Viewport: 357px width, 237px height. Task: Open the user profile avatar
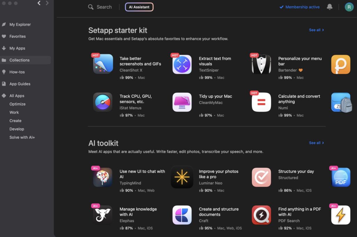[x=349, y=7]
